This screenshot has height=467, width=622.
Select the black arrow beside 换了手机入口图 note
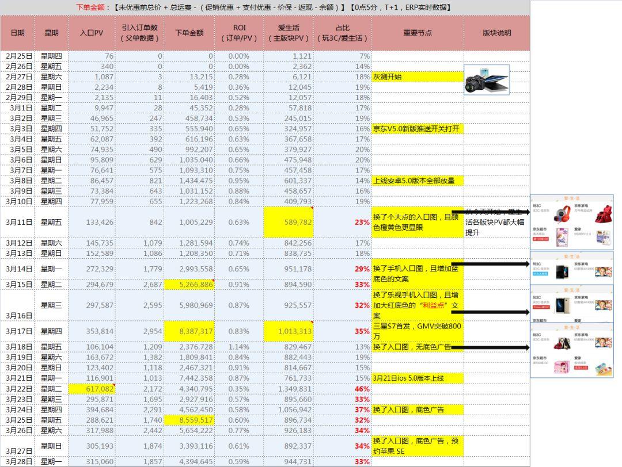(x=490, y=264)
